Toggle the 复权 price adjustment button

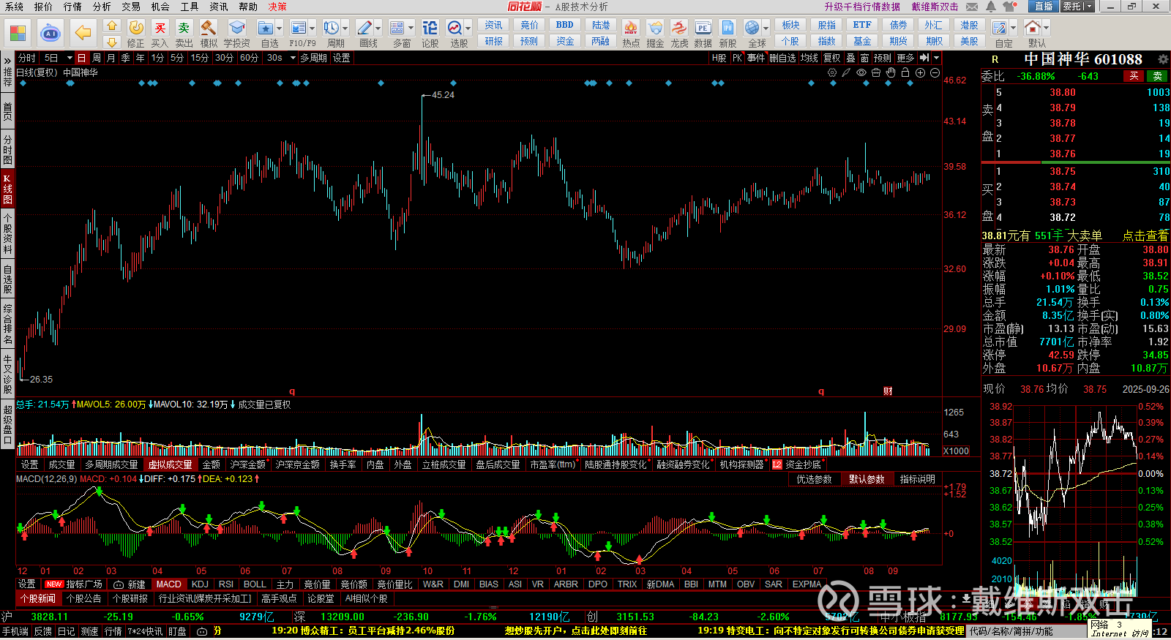(832, 58)
